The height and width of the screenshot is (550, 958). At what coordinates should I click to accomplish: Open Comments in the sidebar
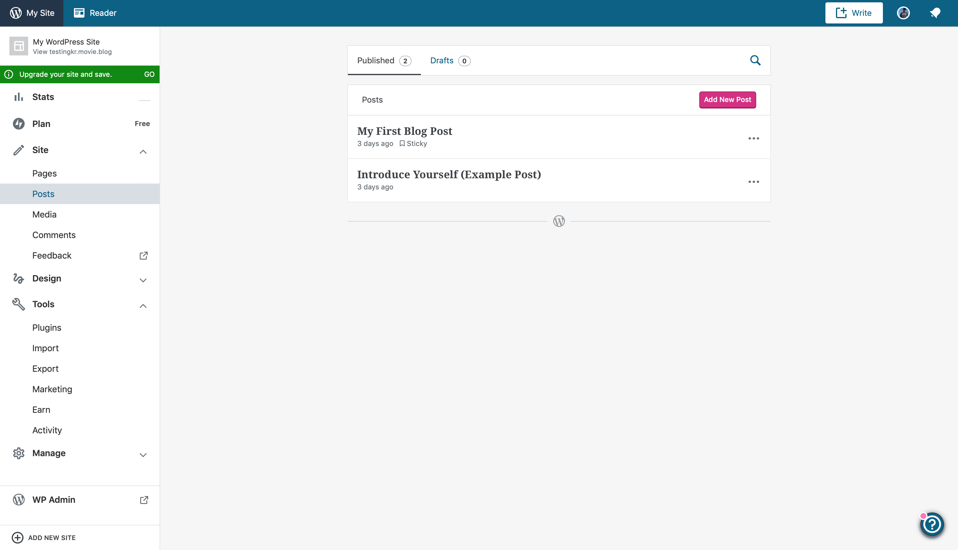click(x=80, y=235)
